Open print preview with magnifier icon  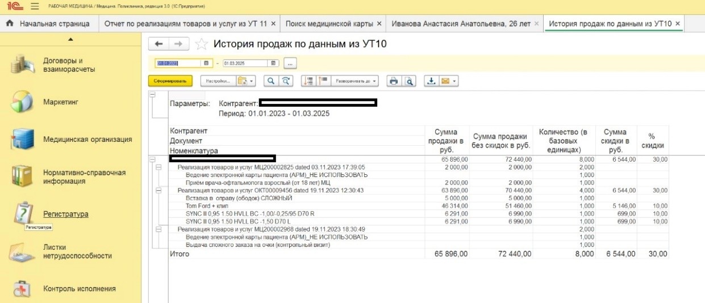coord(408,81)
